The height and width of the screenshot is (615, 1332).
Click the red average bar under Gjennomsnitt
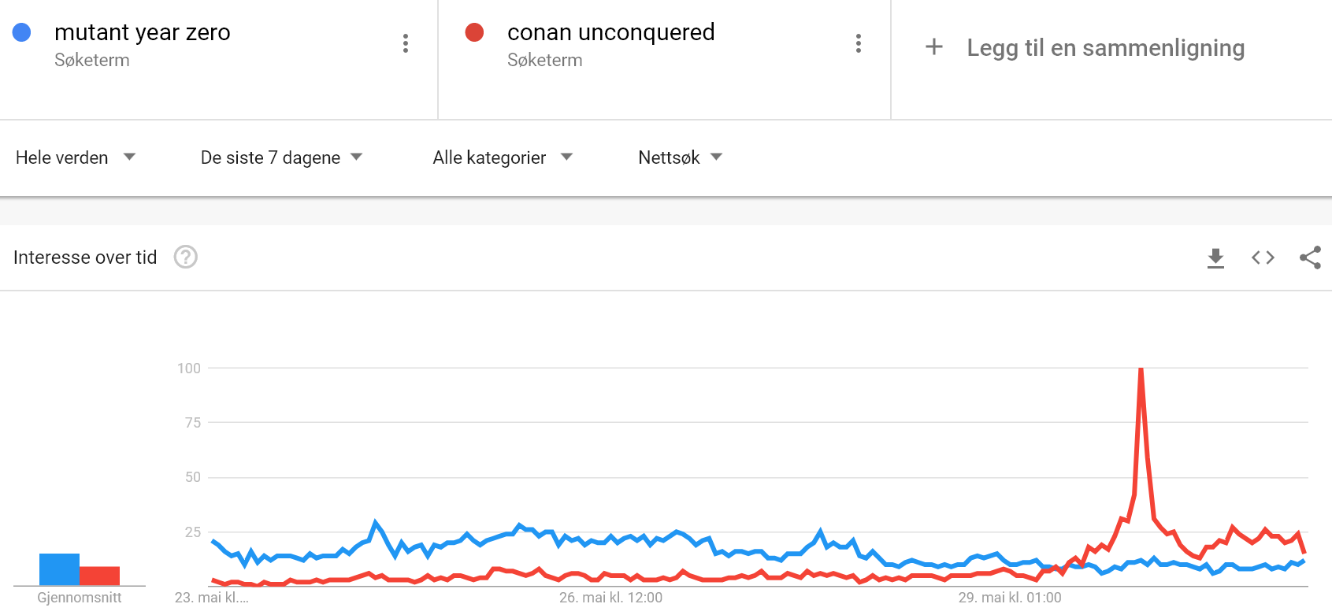[99, 576]
